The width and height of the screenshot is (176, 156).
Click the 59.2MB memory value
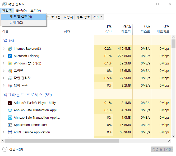[125, 63]
